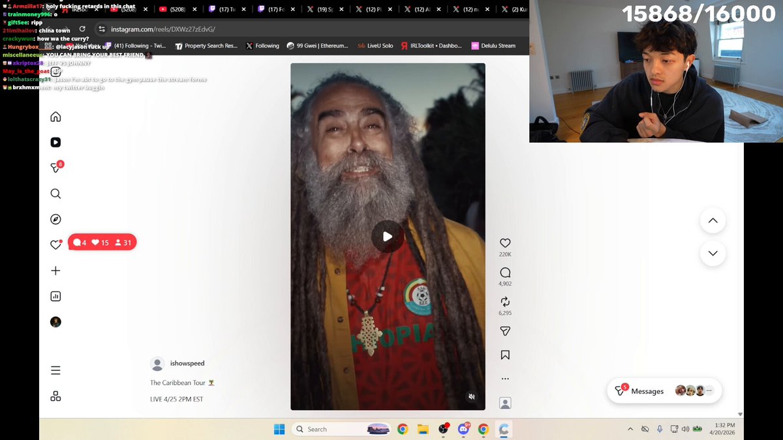Click the 4,902 comments count
The height and width of the screenshot is (440, 783).
click(505, 284)
